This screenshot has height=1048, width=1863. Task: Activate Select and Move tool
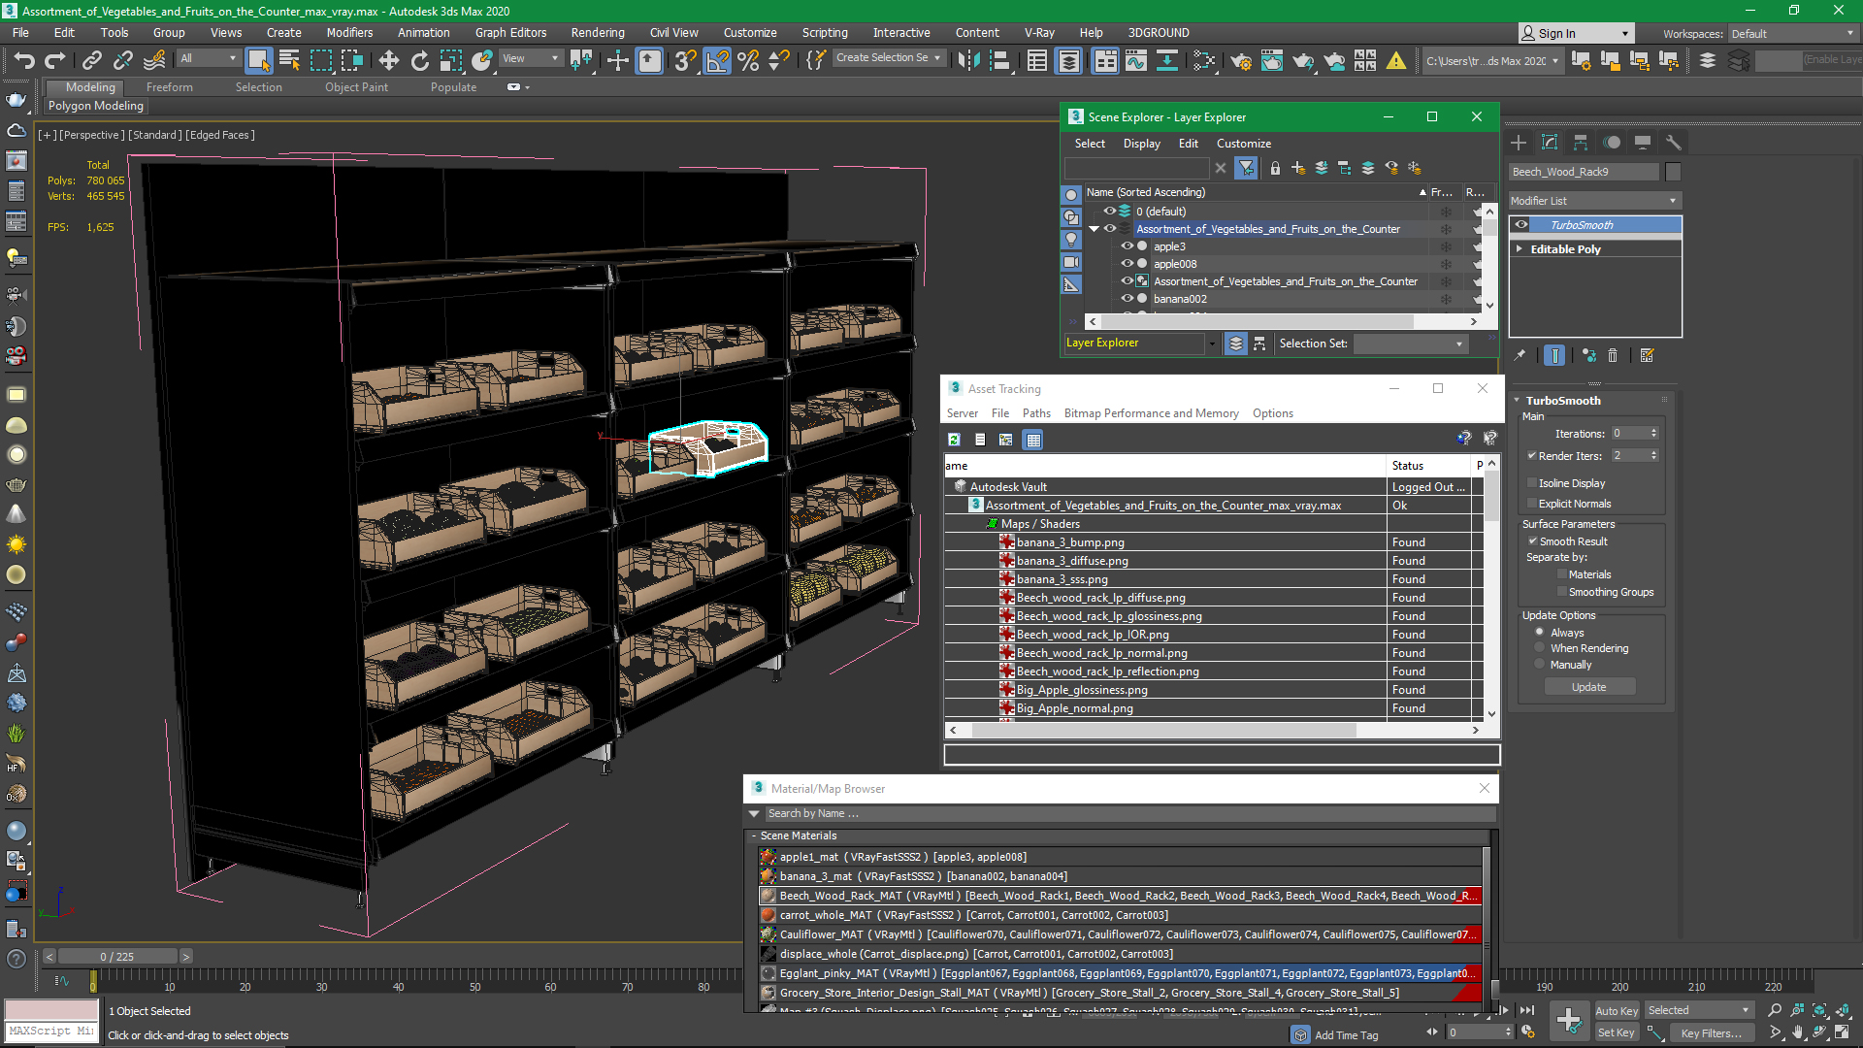pyautogui.click(x=389, y=61)
